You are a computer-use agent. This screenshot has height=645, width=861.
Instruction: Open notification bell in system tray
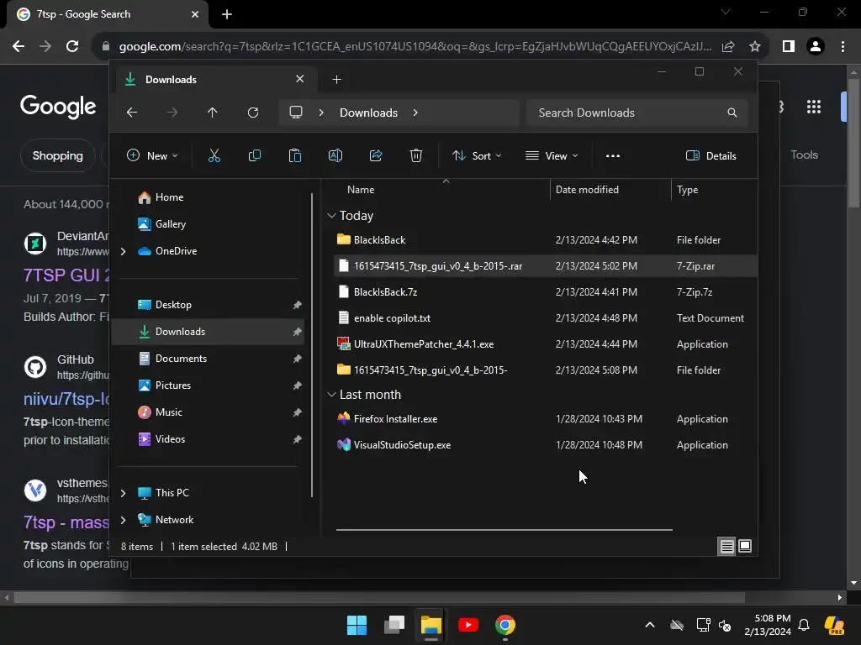tap(804, 625)
